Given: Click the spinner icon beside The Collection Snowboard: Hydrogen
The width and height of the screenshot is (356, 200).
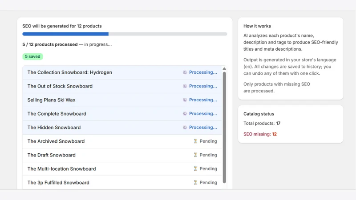Looking at the screenshot, I should [x=185, y=72].
